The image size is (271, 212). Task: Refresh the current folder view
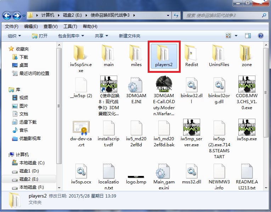tap(176, 16)
